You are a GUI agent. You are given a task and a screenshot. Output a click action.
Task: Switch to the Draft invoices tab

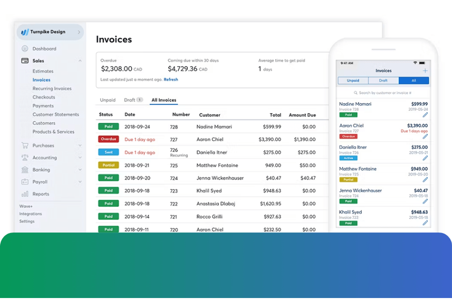[x=130, y=100]
